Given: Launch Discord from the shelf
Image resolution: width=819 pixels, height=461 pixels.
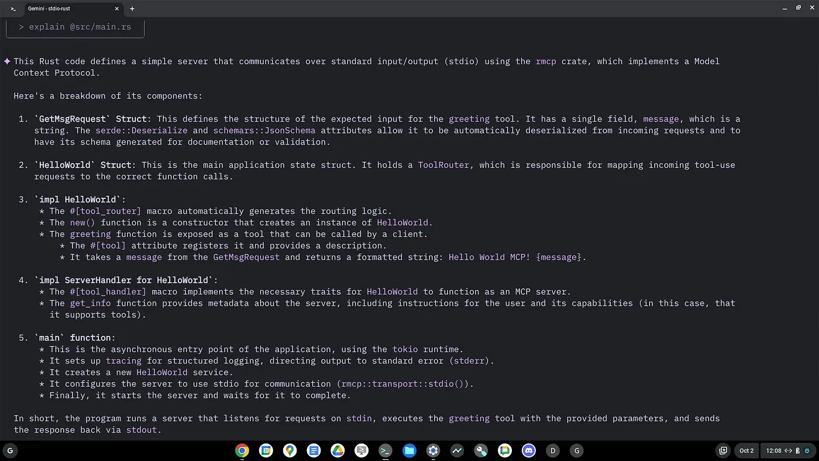Looking at the screenshot, I should pyautogui.click(x=529, y=450).
